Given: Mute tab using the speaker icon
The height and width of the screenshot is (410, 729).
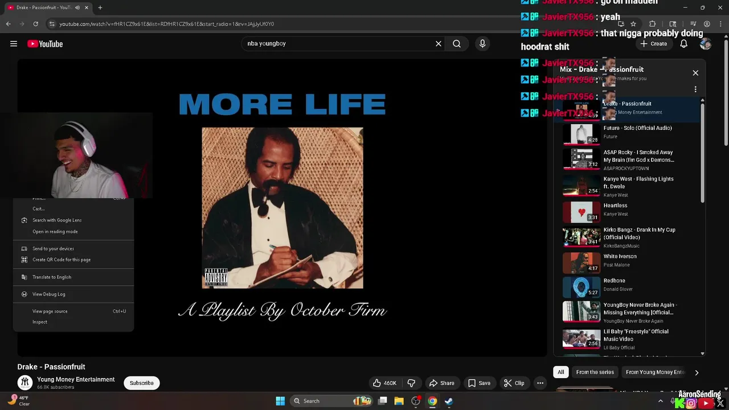Looking at the screenshot, I should point(77,7).
